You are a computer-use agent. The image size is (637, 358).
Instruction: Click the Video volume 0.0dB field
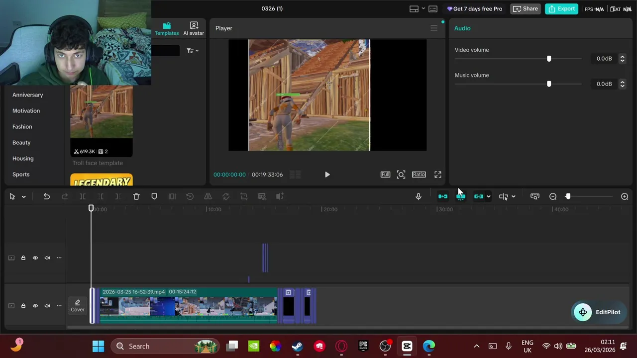[x=604, y=59]
